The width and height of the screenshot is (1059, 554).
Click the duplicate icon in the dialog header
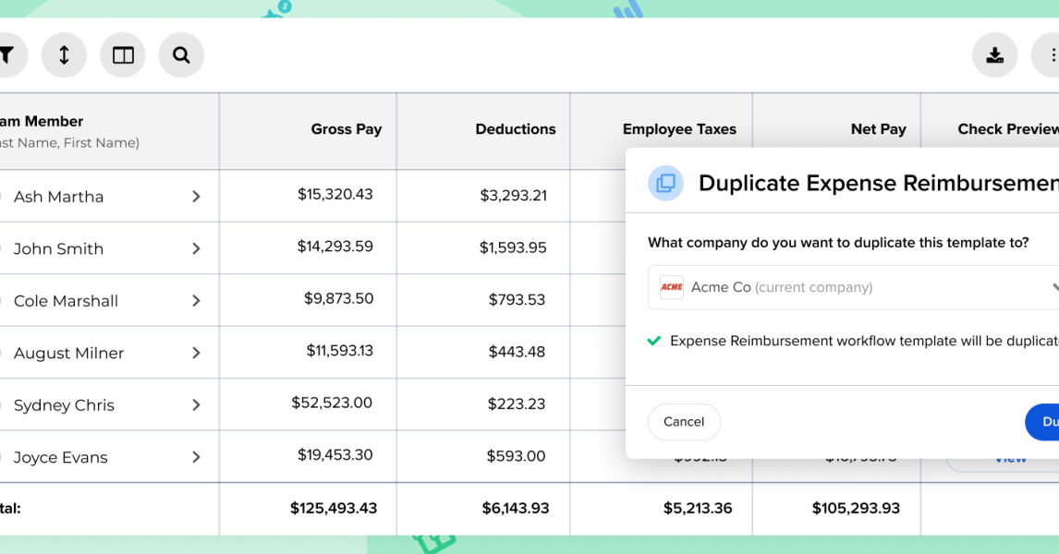pos(664,183)
